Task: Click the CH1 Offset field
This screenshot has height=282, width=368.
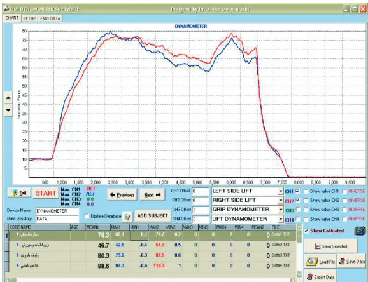Action: coord(201,191)
